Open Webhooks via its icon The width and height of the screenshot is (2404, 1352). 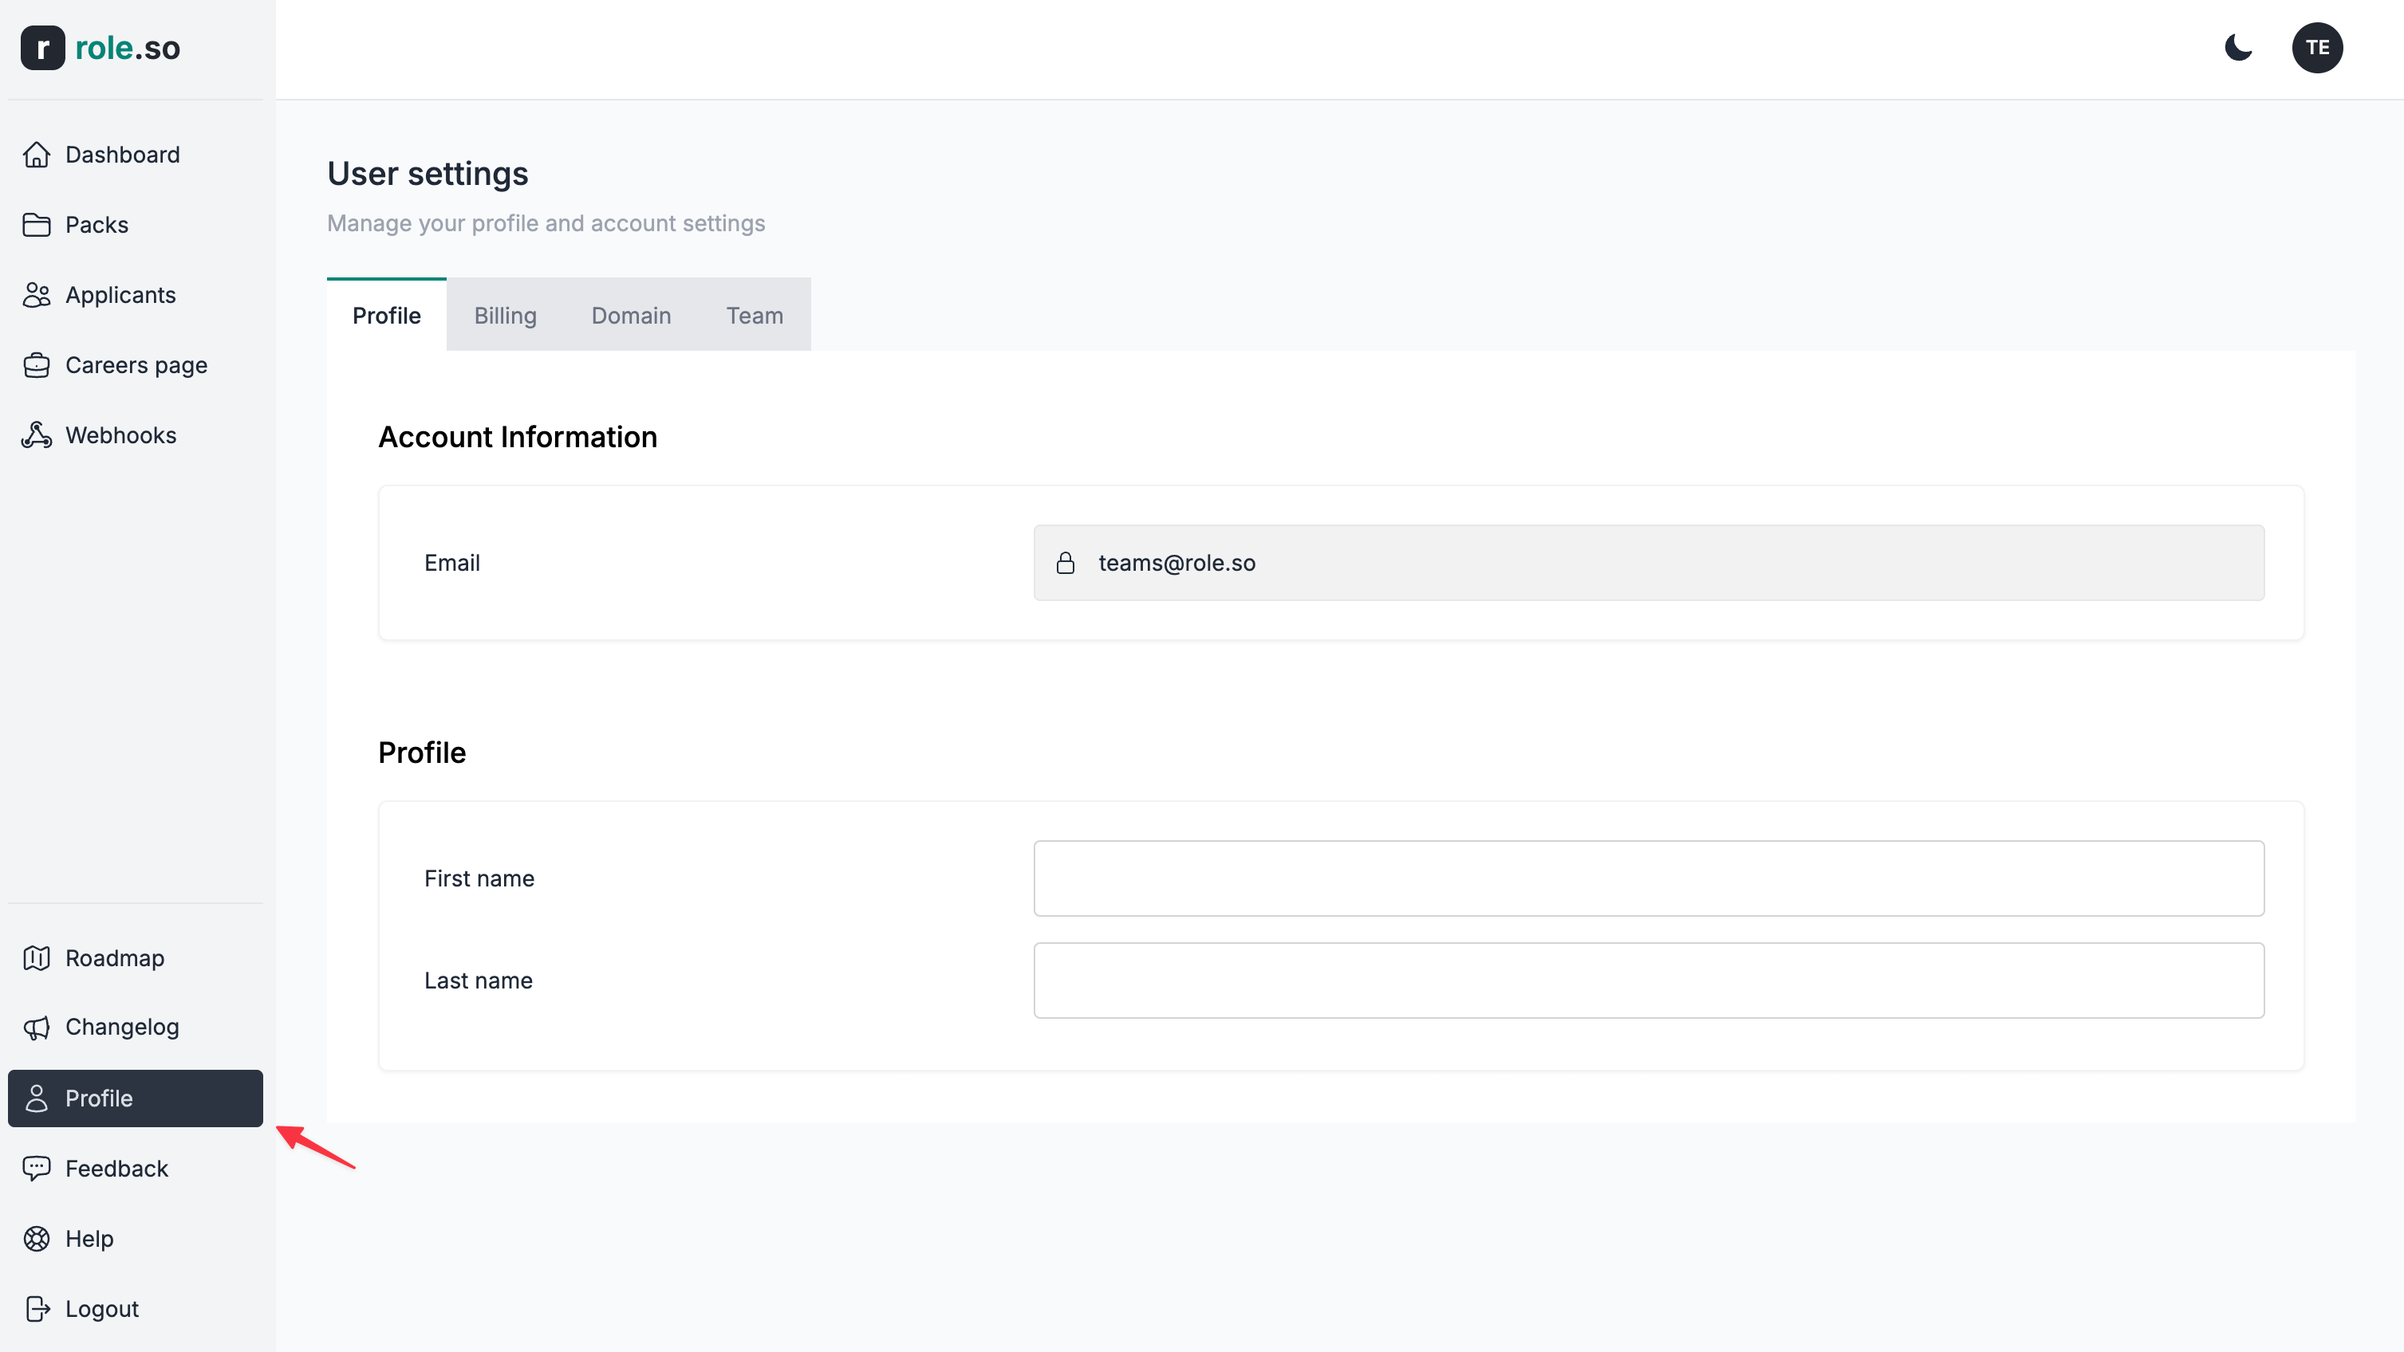coord(37,435)
